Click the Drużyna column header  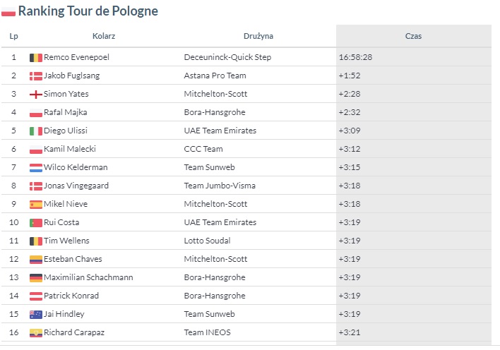point(258,36)
